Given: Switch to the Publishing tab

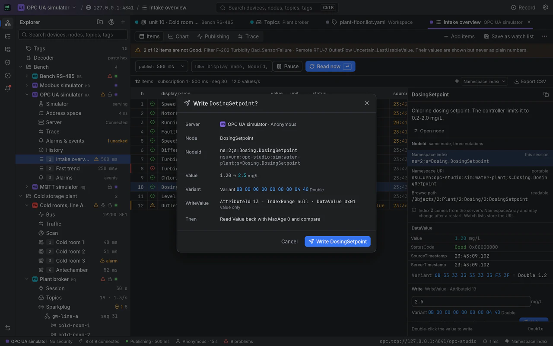Looking at the screenshot, I should [213, 36].
